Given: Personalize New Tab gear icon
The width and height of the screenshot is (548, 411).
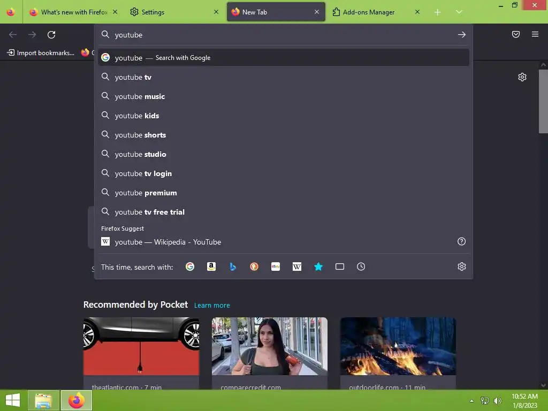Looking at the screenshot, I should pos(522,77).
